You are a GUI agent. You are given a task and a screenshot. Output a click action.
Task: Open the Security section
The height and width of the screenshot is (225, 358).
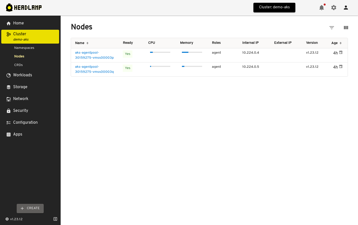[x=30, y=111]
